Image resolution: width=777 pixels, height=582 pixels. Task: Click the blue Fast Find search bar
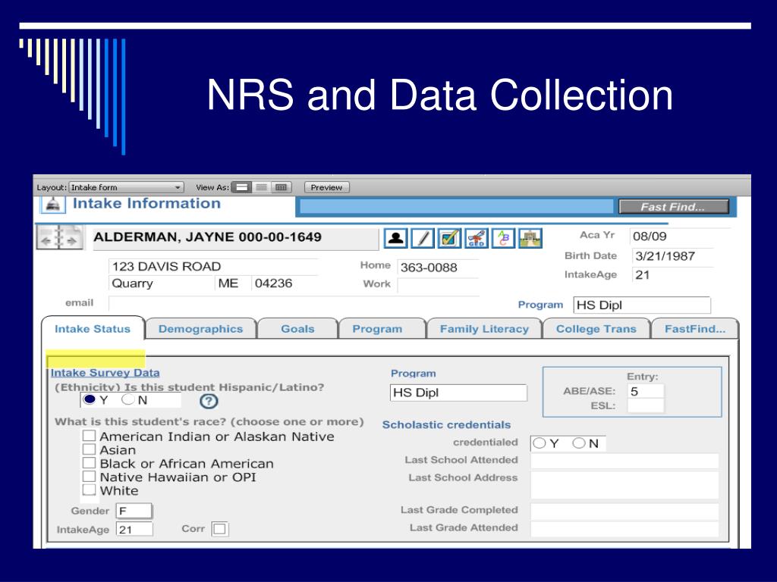(456, 207)
